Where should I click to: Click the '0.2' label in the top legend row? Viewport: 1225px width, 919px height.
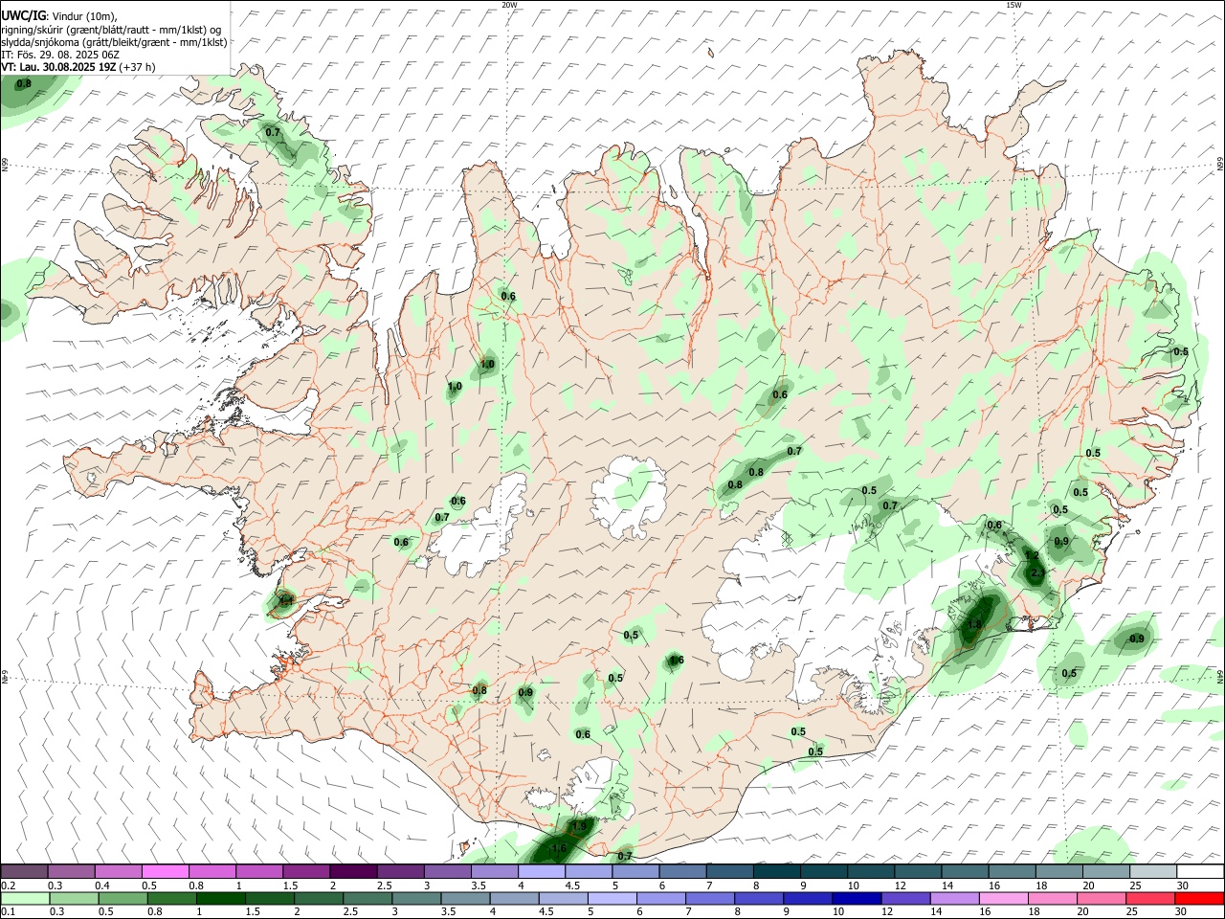(9, 885)
